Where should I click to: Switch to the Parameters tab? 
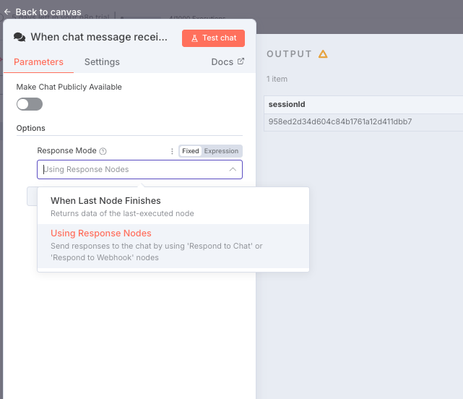(x=38, y=62)
